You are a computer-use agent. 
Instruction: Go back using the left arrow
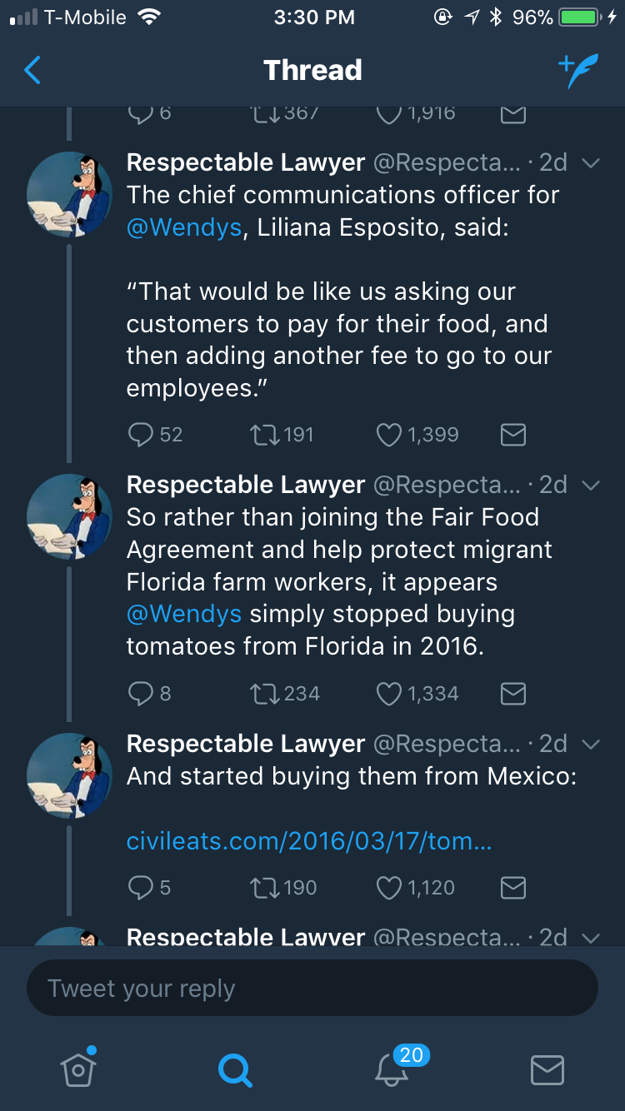32,71
